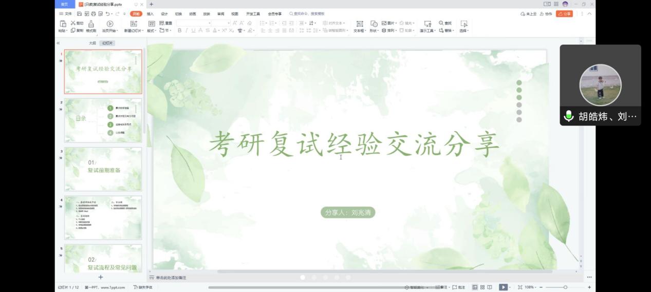Screen dimensions: 651x292
Task: Switch to Outline (大纲) pane view
Action: [x=92, y=43]
